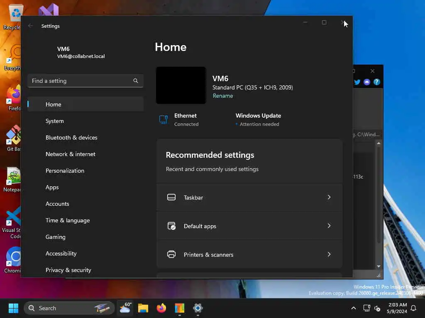Open the Git Bash desktop shortcut
This screenshot has width=425, height=318.
pos(12,138)
